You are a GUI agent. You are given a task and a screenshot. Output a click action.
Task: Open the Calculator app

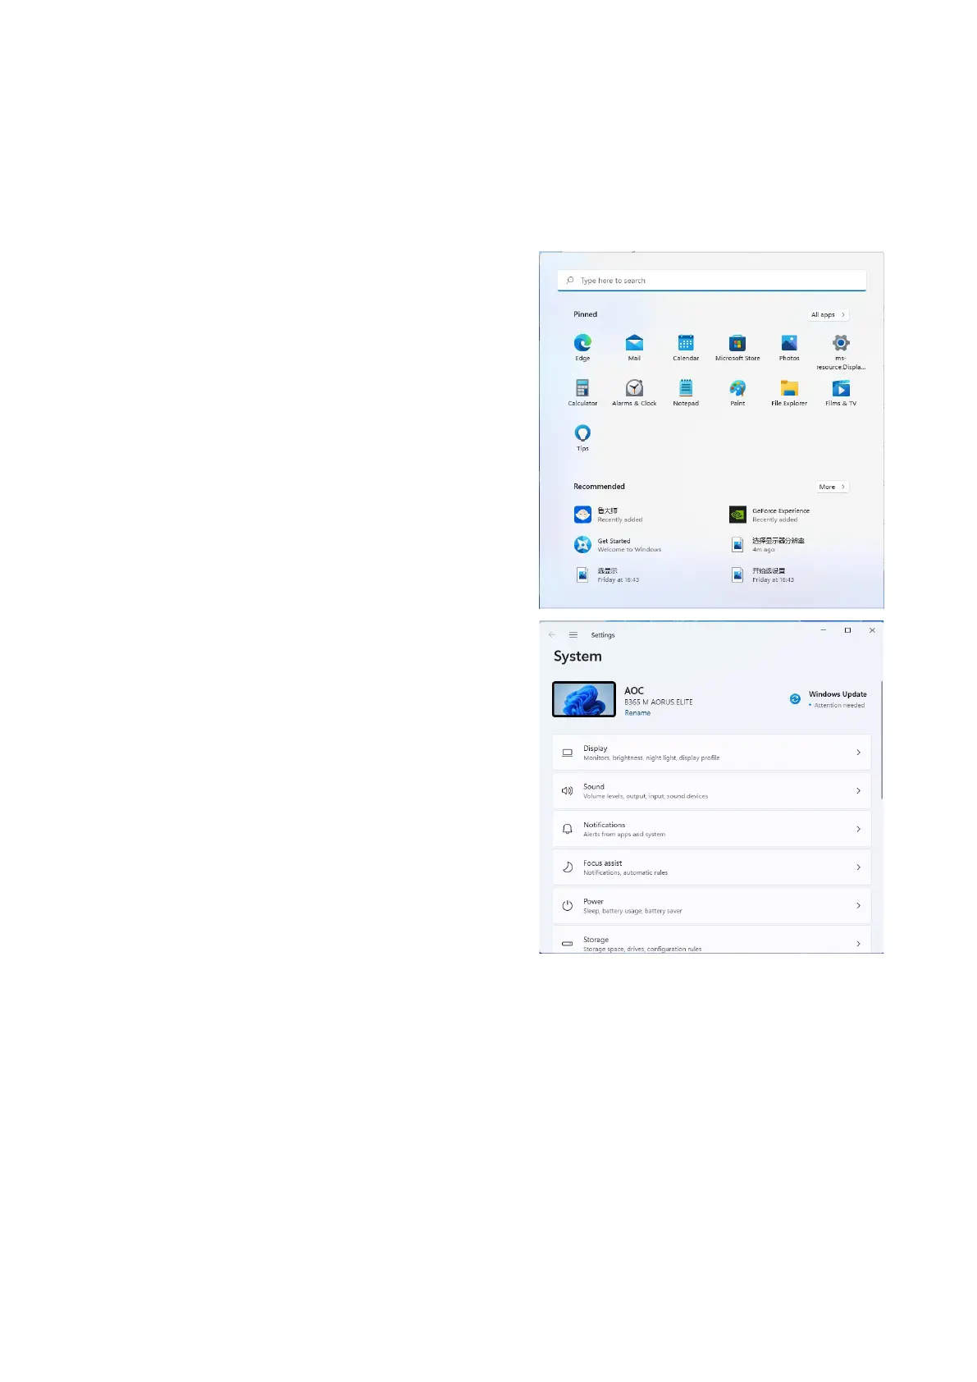[582, 389]
